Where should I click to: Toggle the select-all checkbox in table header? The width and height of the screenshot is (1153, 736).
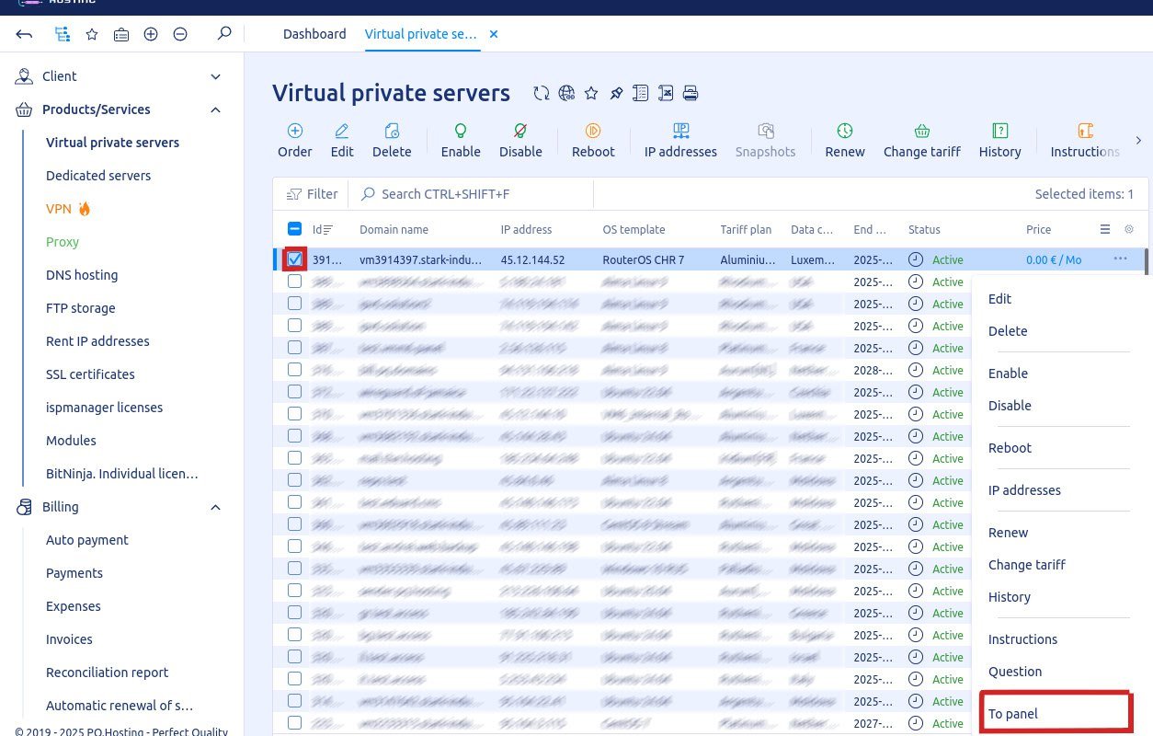pos(294,229)
